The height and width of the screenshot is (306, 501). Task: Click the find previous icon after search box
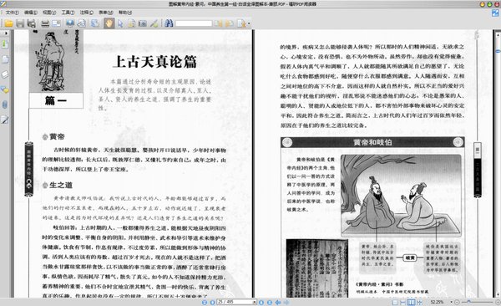point(218,23)
